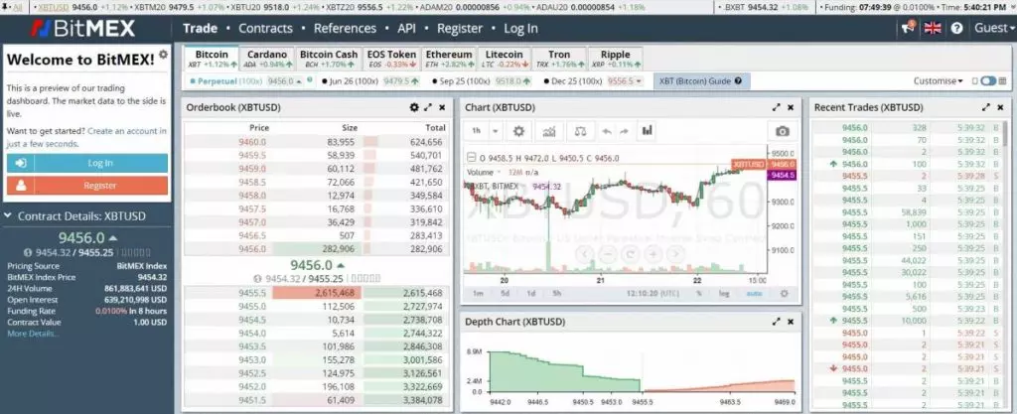
Task: Click More Details link
Action: [33, 334]
